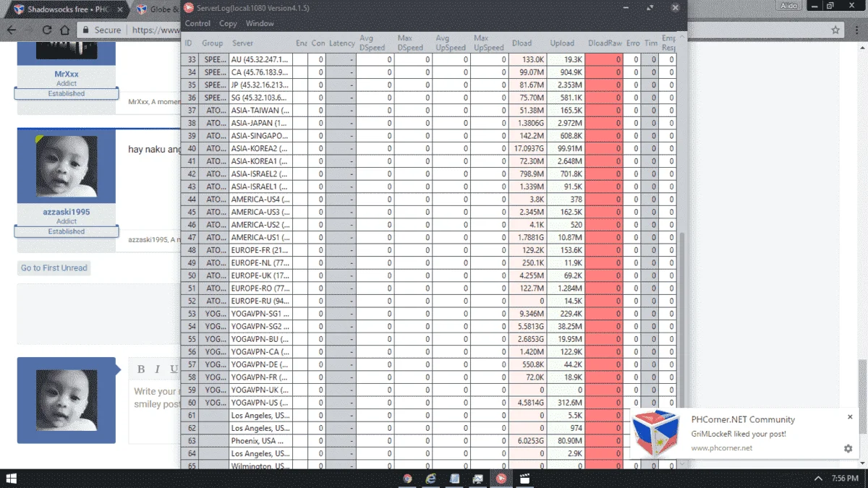Click the 38.25M upload cell
The width and height of the screenshot is (868, 488).
pyautogui.click(x=566, y=326)
